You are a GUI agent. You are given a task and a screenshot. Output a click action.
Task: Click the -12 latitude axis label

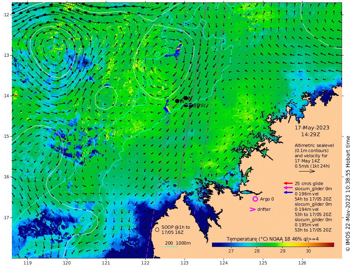tap(6, 15)
